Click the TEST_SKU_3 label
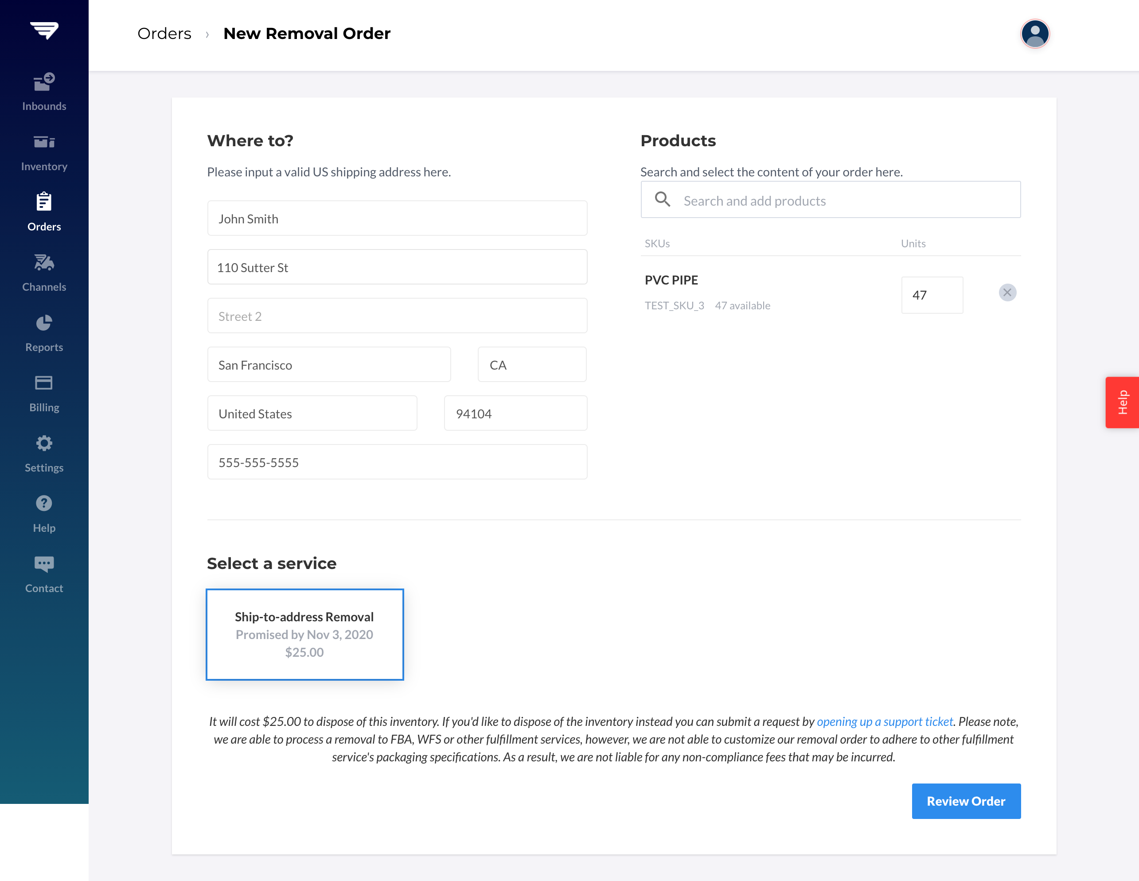Screen dimensions: 1139x881 (674, 306)
